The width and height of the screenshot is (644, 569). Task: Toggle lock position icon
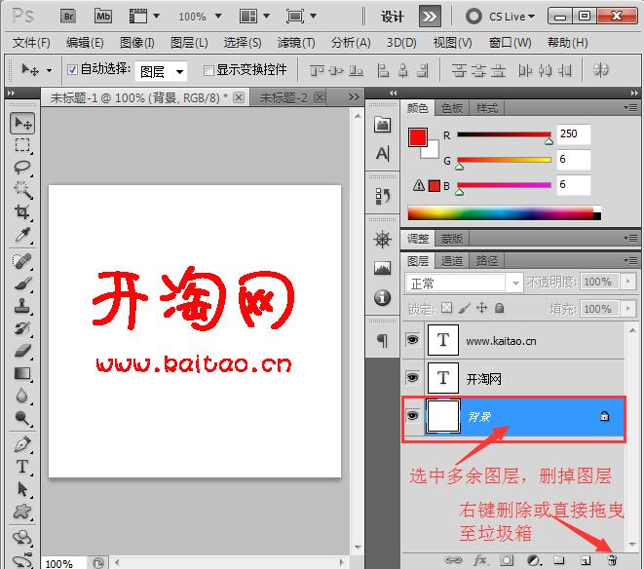pos(481,308)
